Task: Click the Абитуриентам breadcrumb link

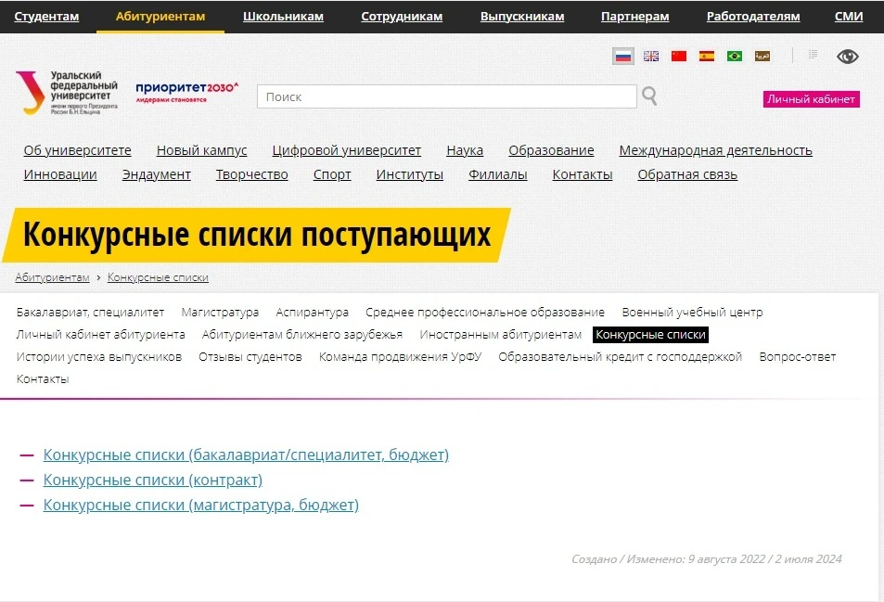Action: 52,277
